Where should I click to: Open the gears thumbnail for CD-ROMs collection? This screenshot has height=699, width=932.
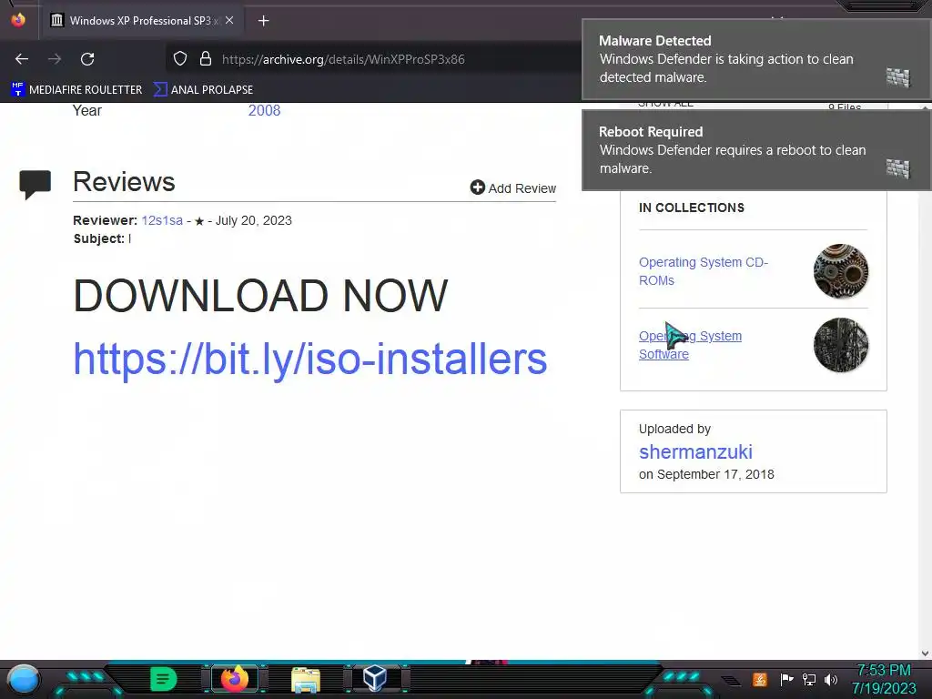point(840,271)
